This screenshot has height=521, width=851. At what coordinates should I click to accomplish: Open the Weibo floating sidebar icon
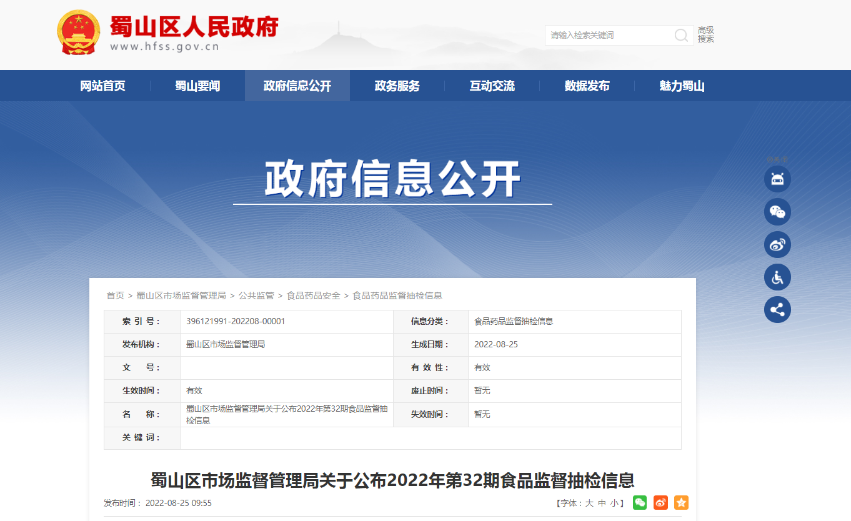pos(777,244)
